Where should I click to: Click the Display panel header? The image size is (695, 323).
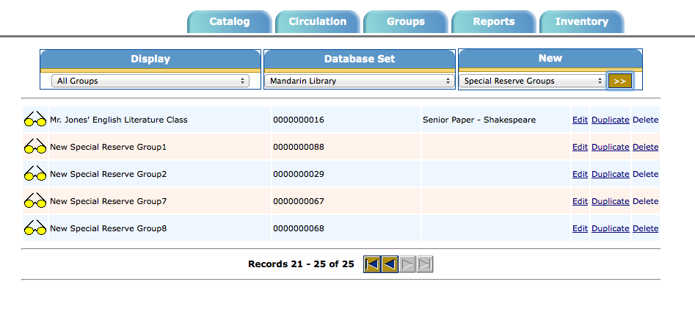(150, 59)
